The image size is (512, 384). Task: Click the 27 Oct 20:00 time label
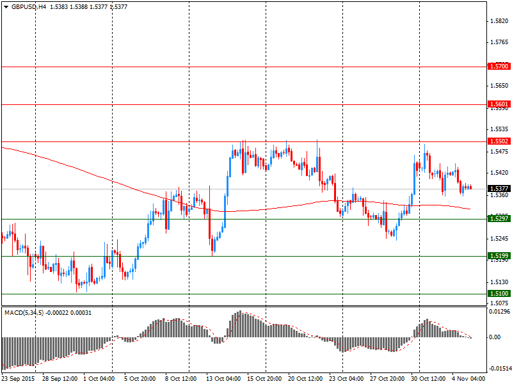(x=387, y=379)
